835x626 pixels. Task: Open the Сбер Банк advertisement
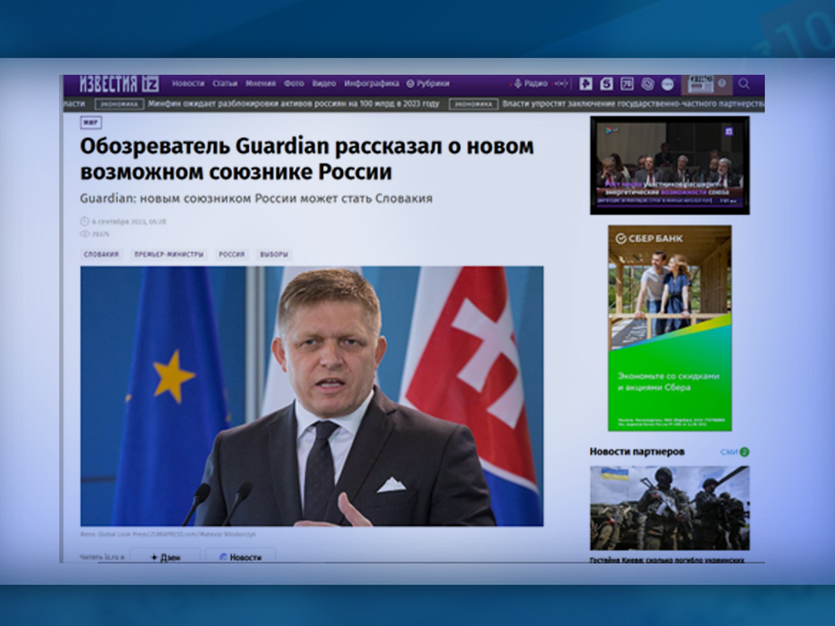tap(670, 328)
